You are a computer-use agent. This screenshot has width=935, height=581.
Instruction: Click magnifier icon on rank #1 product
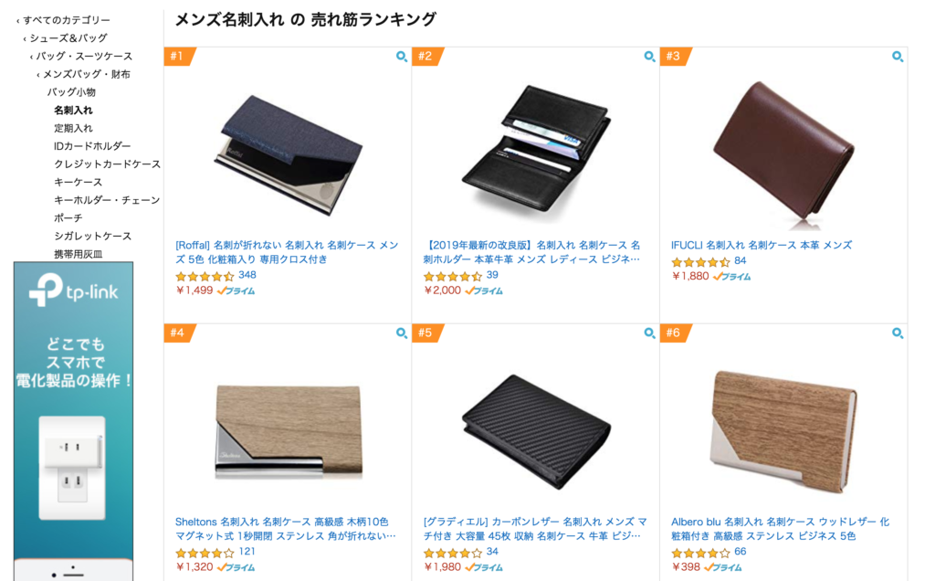(x=402, y=57)
